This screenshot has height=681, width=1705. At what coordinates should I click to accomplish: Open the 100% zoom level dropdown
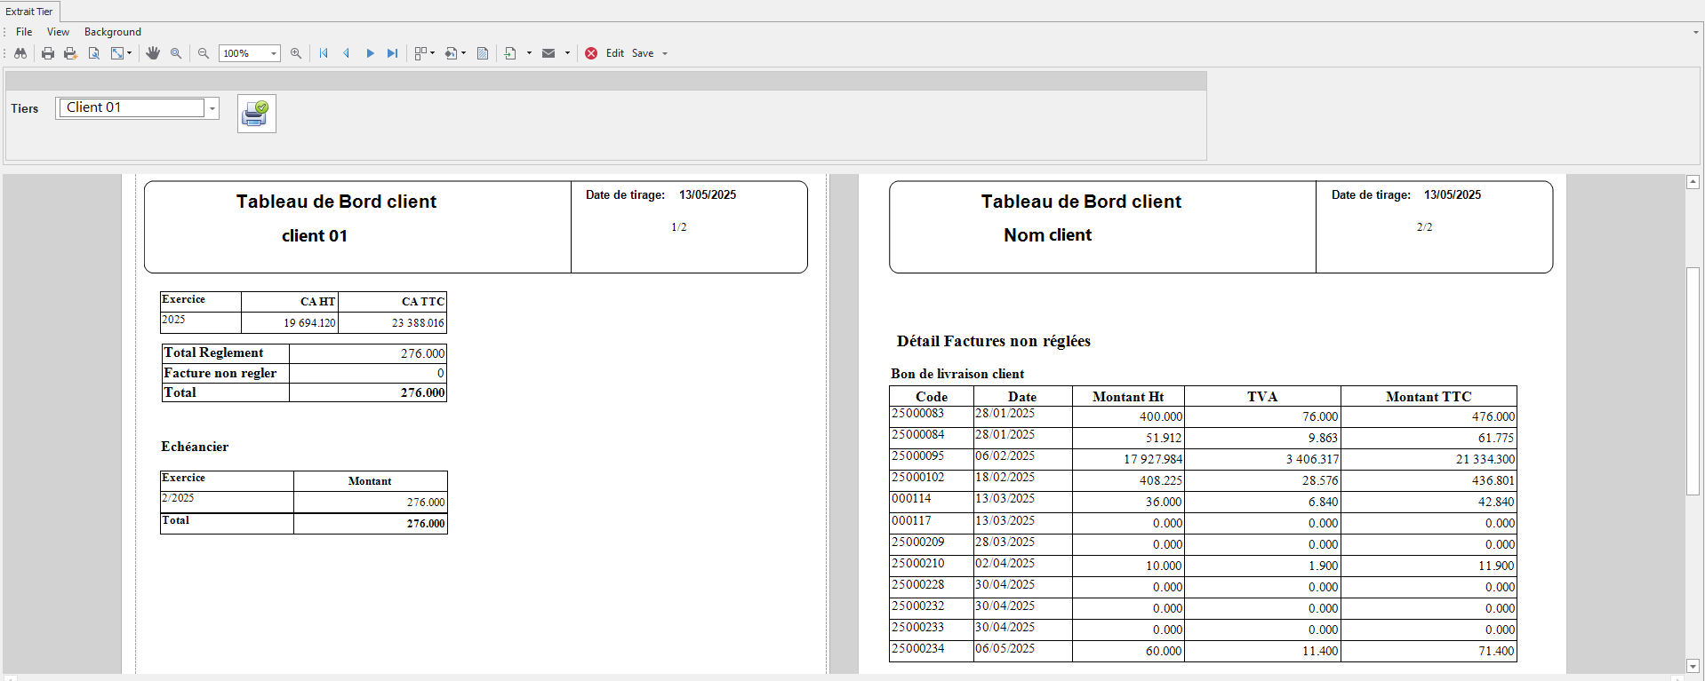(x=273, y=54)
